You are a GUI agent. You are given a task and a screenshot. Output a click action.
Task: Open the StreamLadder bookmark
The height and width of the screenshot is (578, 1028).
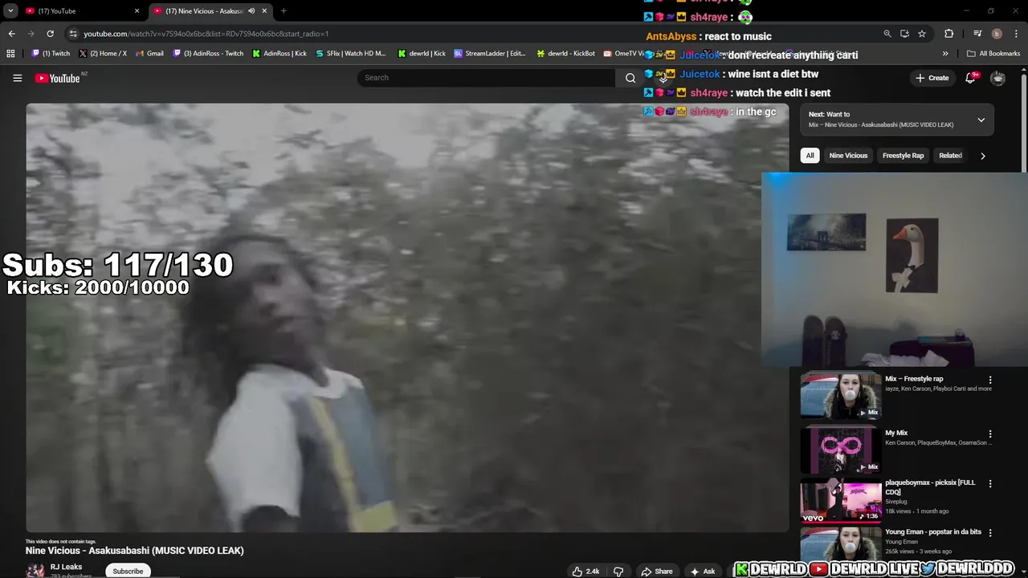[490, 54]
